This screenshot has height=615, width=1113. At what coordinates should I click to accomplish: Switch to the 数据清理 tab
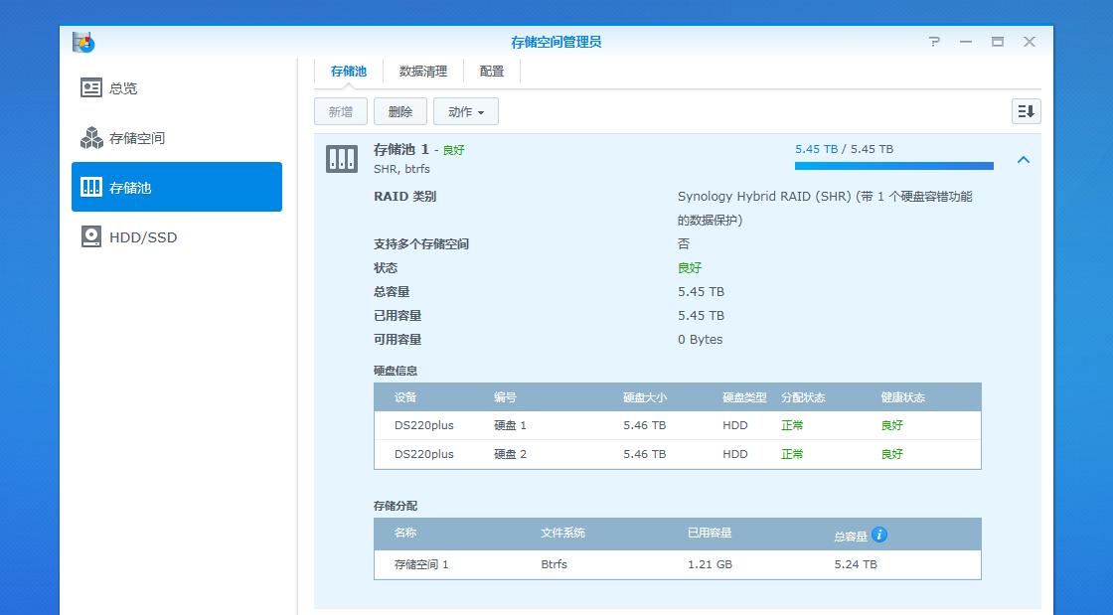(x=422, y=71)
